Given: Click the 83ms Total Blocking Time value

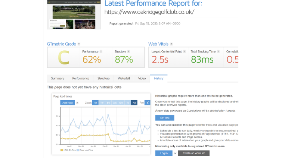Looking at the screenshot, I should click(202, 60).
